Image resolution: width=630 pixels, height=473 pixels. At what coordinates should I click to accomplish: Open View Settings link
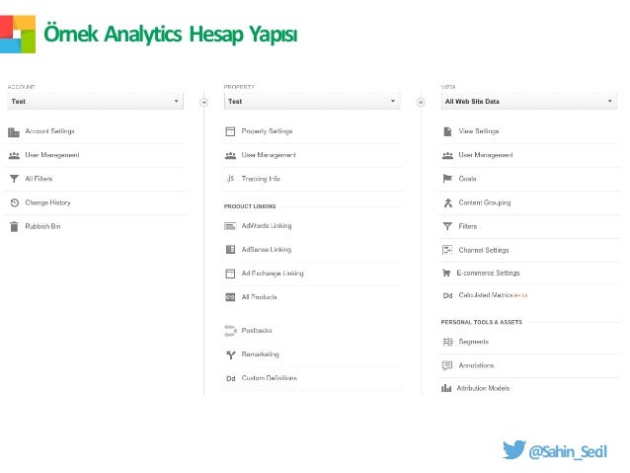click(479, 131)
